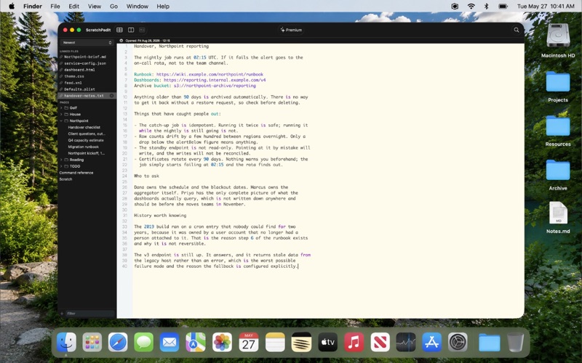Select handover-notes.txt in linked files
Image resolution: width=582 pixels, height=363 pixels.
click(87, 96)
